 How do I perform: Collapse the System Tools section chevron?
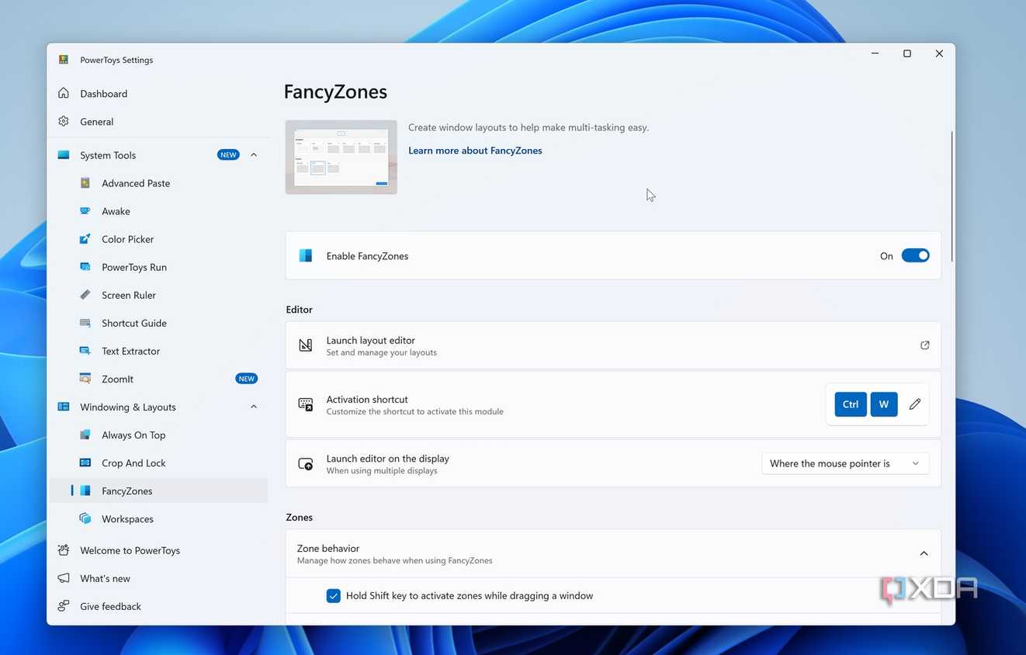pyautogui.click(x=254, y=155)
